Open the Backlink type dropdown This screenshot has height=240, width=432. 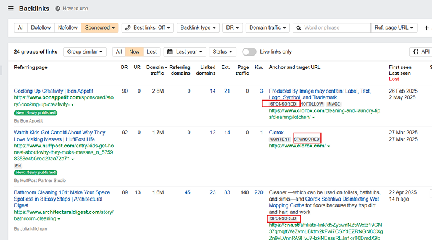click(x=198, y=28)
